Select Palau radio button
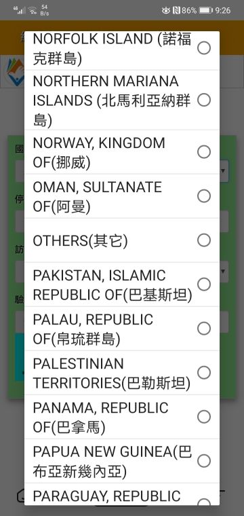The width and height of the screenshot is (244, 516). (204, 329)
